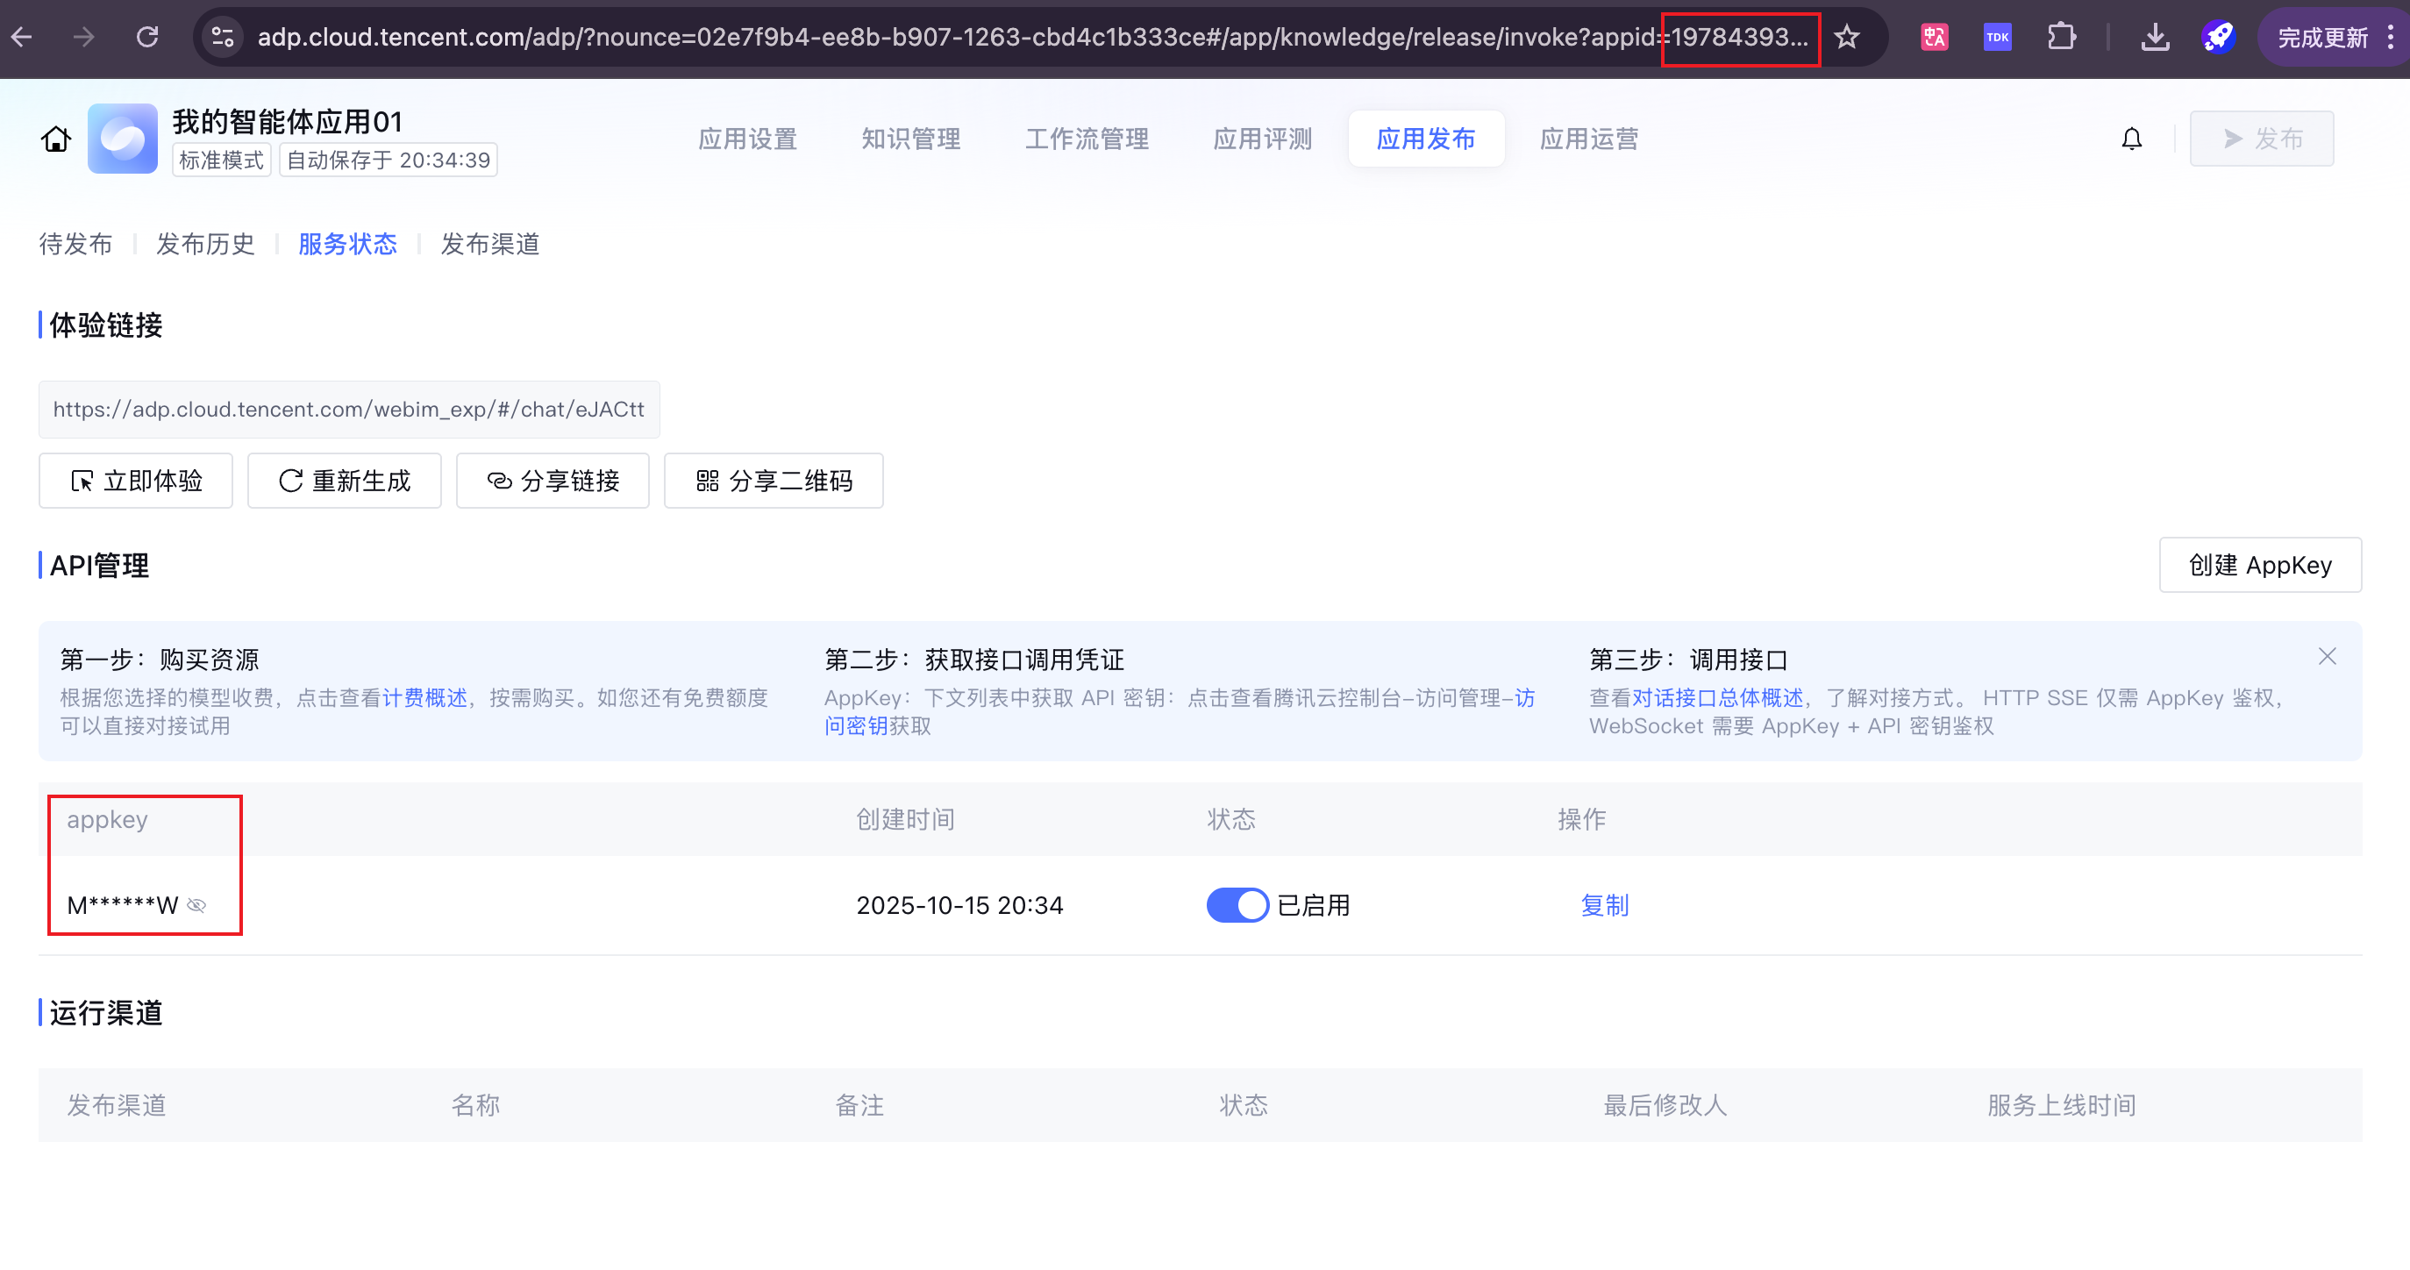Disable the 已启用 appkey toggle switch
Viewport: 2410px width, 1270px height.
click(1236, 905)
